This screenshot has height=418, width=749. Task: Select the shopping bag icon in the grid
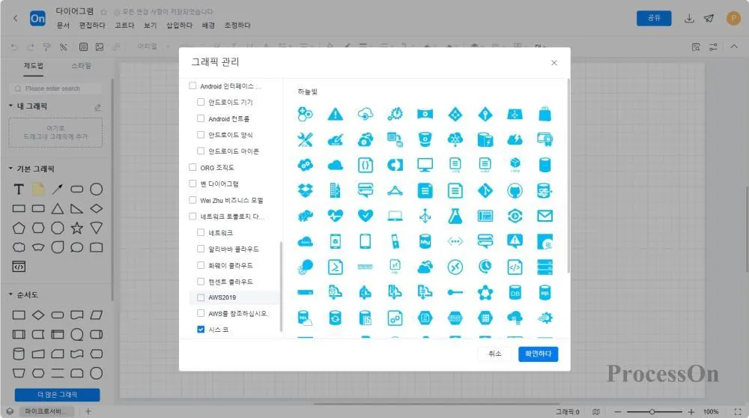pyautogui.click(x=545, y=114)
